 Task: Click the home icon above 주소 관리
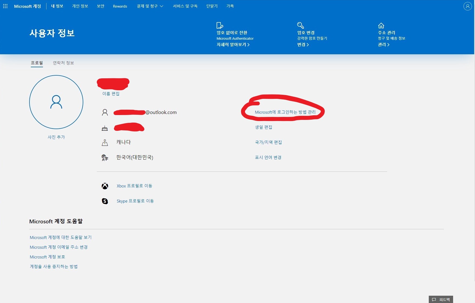(381, 25)
